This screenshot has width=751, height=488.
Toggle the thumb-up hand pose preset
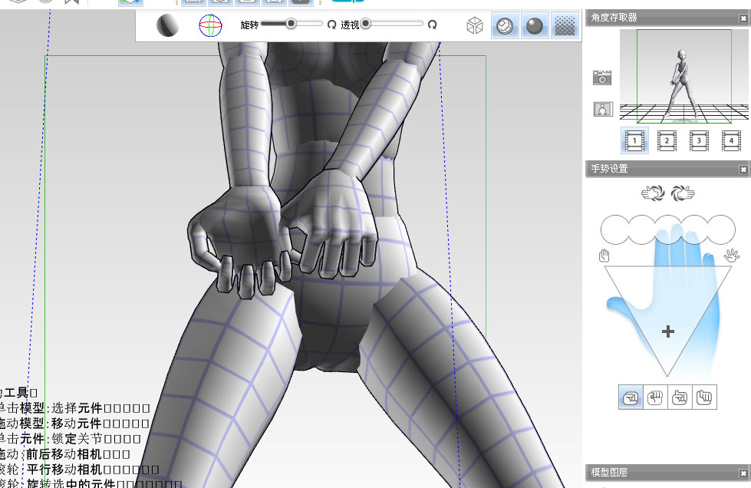680,397
